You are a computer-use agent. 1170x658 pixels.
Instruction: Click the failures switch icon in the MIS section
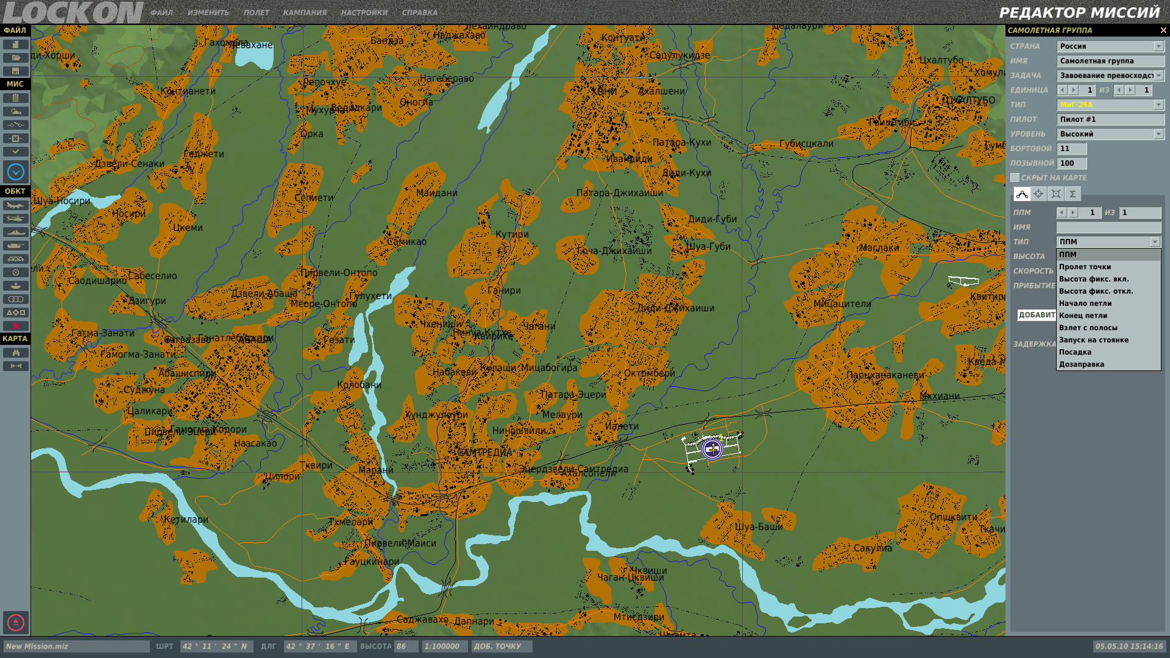click(x=16, y=125)
